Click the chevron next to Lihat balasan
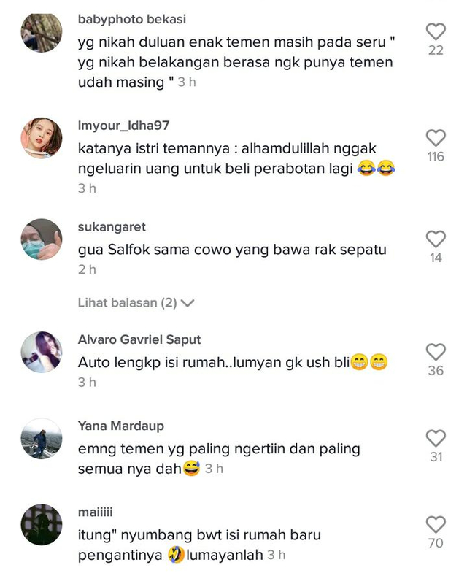The image size is (467, 576). click(188, 303)
